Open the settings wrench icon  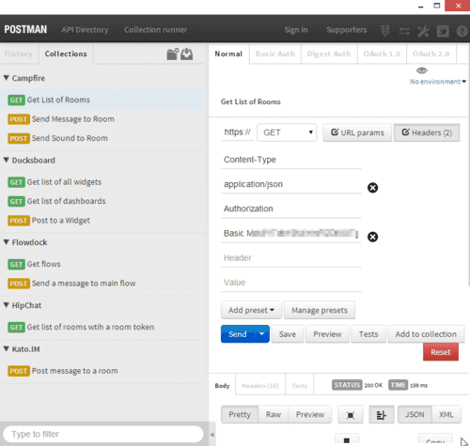click(x=423, y=31)
